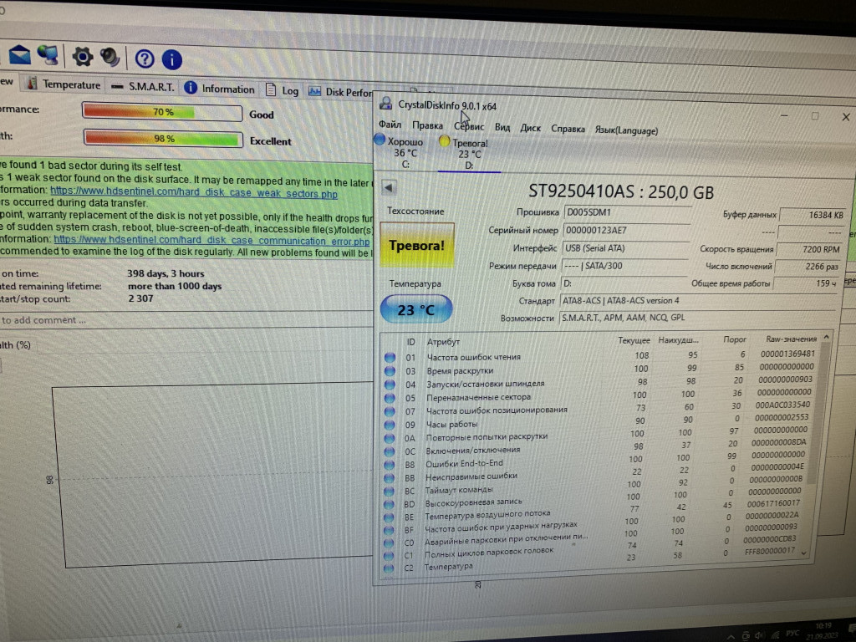Open the Правка menu in CrystalDiskInfo
The image size is (856, 642).
point(427,125)
